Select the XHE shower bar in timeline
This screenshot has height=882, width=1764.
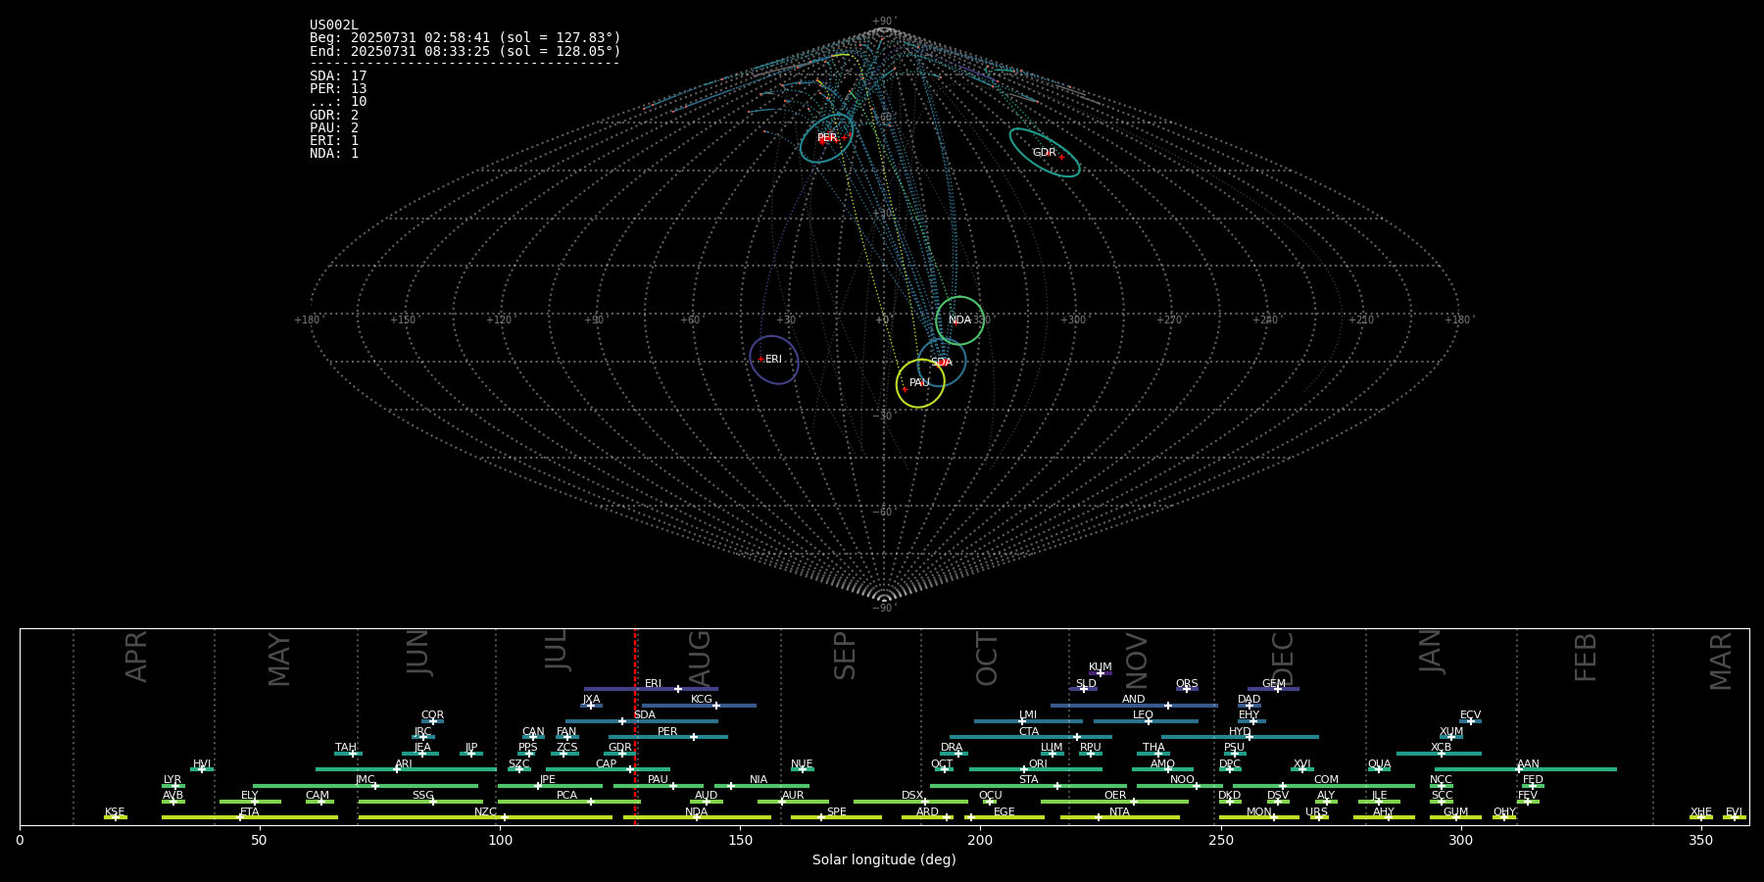pyautogui.click(x=1701, y=817)
